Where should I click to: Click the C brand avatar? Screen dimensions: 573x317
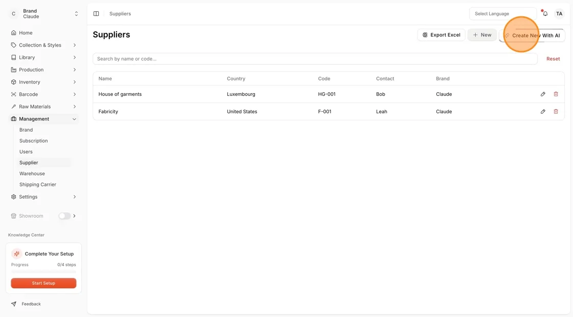[13, 13]
